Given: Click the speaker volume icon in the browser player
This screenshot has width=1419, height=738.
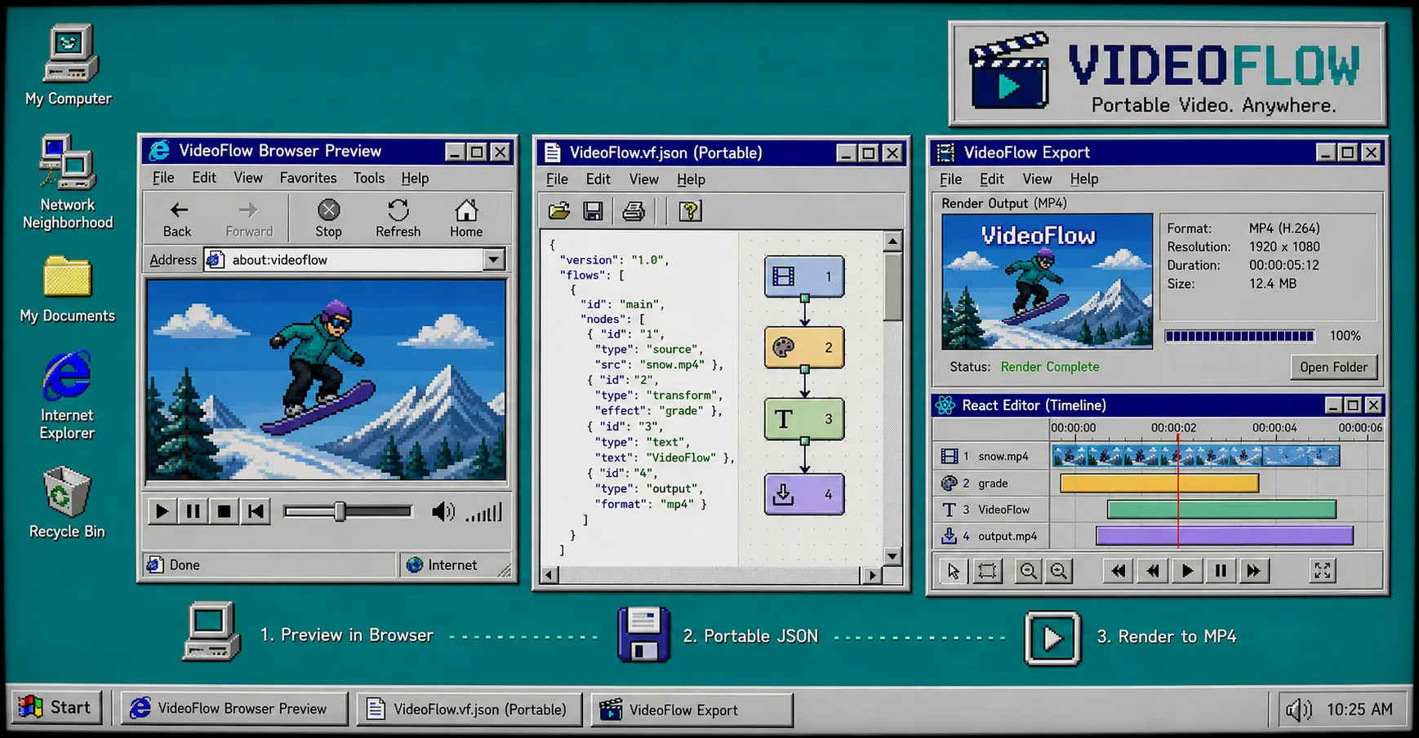Looking at the screenshot, I should tap(443, 512).
